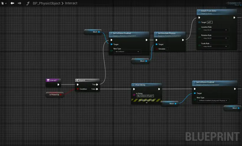Click Set Simulate Physics exec input pin
The width and height of the screenshot is (242, 146).
tap(156, 40)
